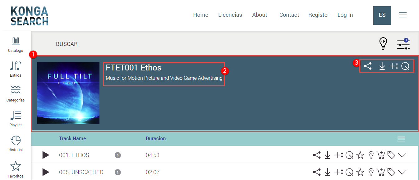Play track 001. ETHOS
This screenshot has width=419, height=180.
46,155
